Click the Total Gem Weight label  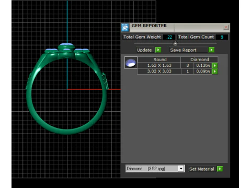tap(142, 37)
